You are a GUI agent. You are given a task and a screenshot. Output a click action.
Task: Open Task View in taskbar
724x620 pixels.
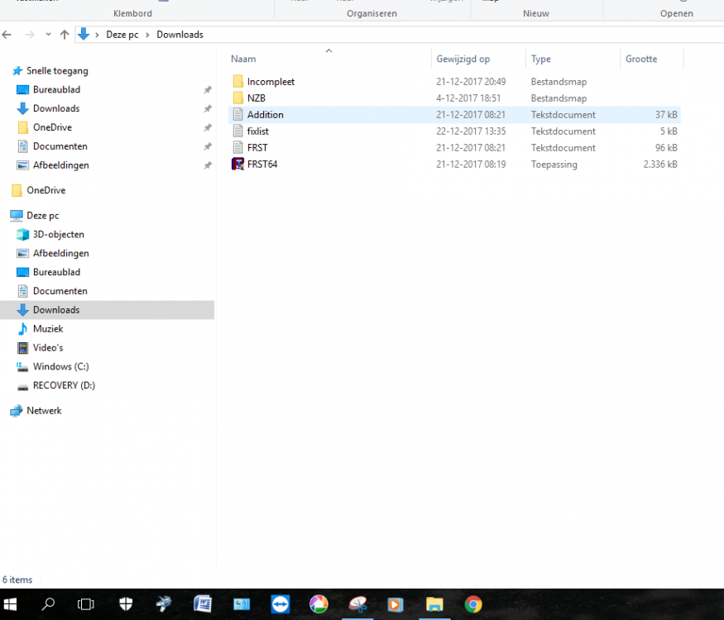click(85, 604)
